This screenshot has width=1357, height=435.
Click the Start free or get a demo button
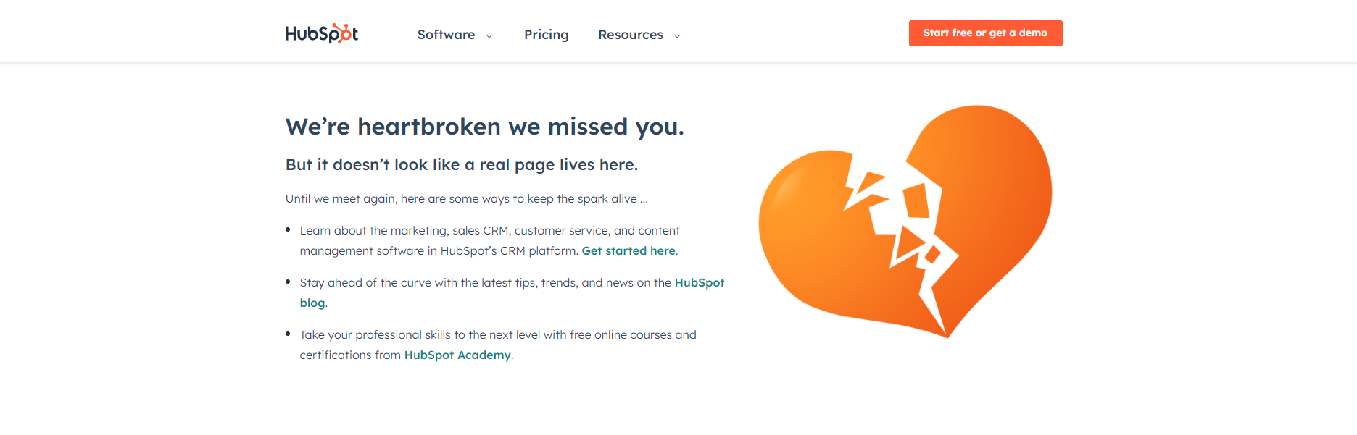pos(985,33)
